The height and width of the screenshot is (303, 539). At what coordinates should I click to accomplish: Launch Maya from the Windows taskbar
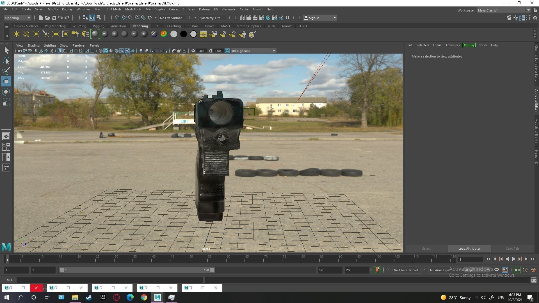(157, 297)
